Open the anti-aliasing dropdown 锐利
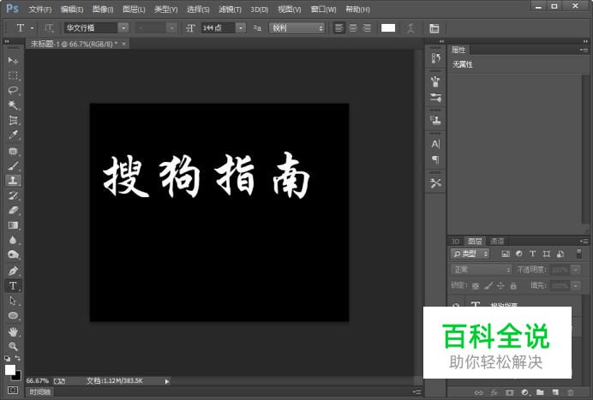Viewport: 593px width, 400px height. point(296,28)
